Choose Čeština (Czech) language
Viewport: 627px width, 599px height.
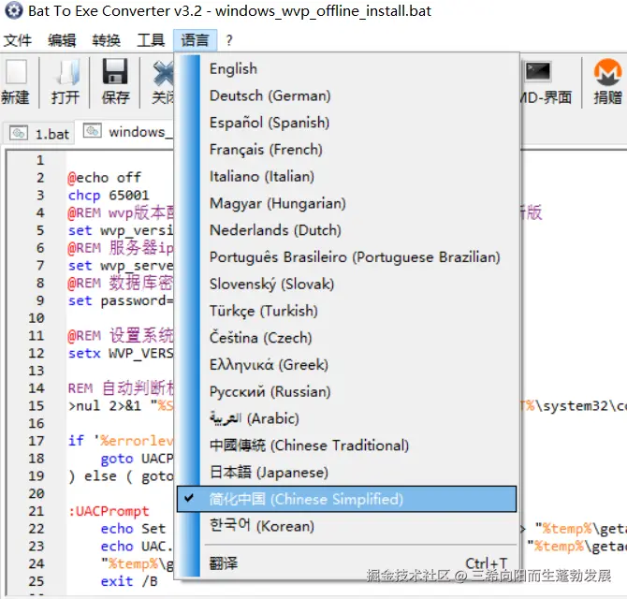point(346,338)
